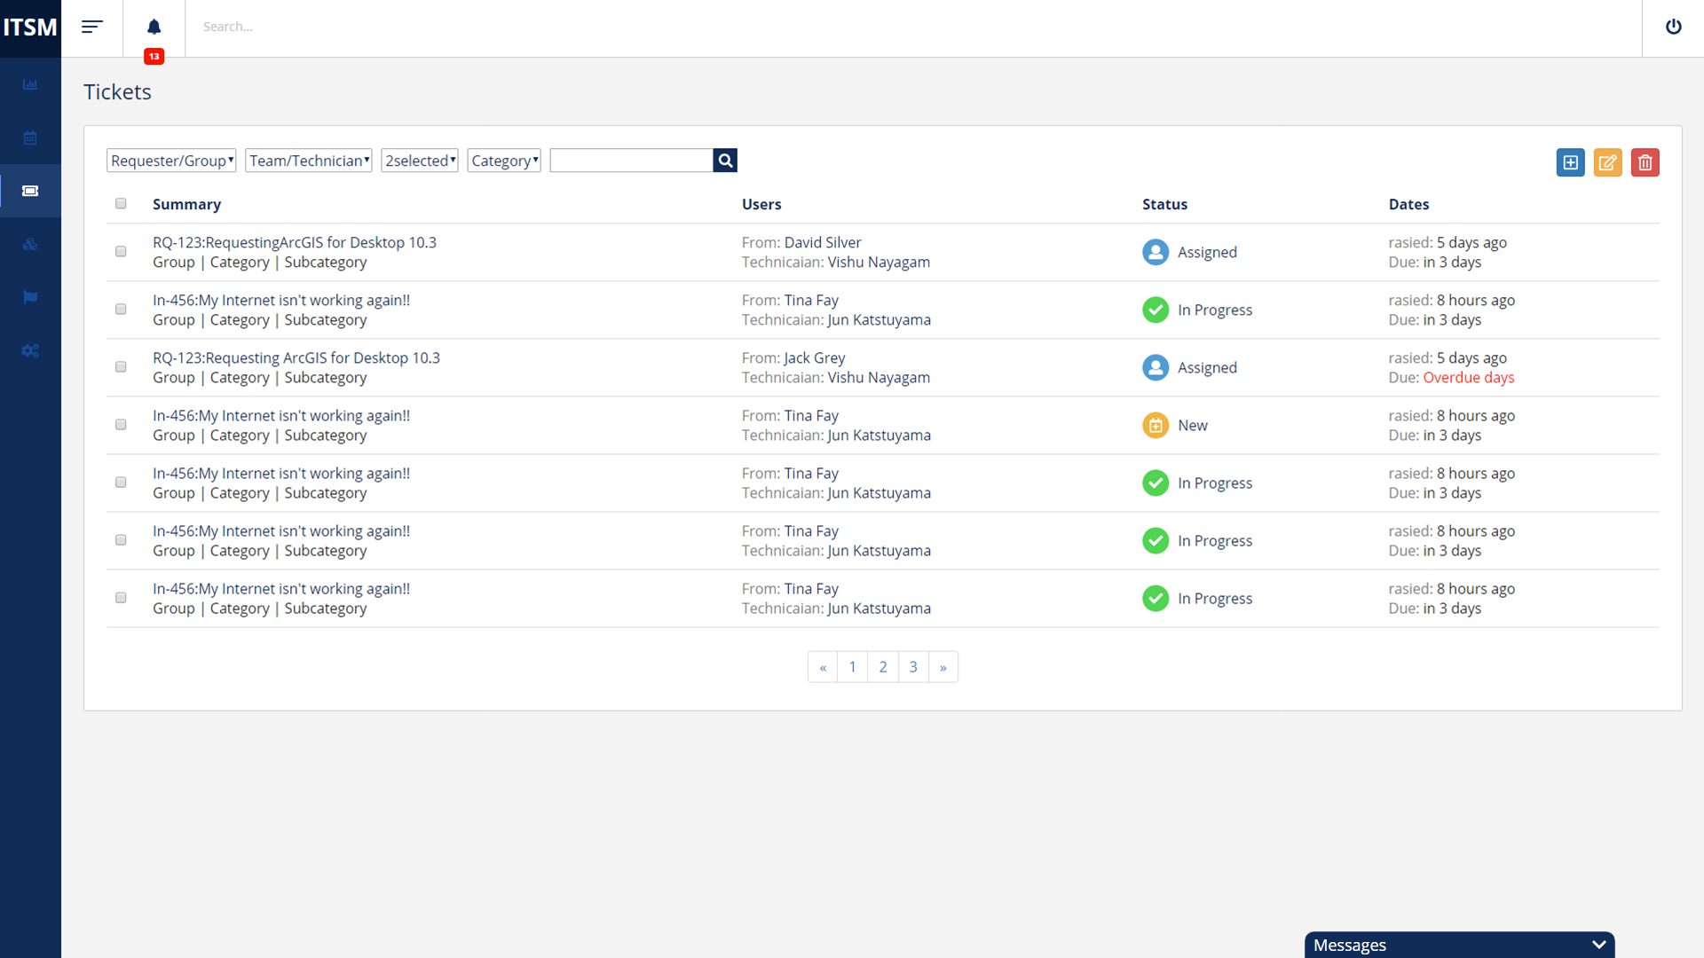Click the top Search... input field
The width and height of the screenshot is (1704, 958).
point(912,27)
